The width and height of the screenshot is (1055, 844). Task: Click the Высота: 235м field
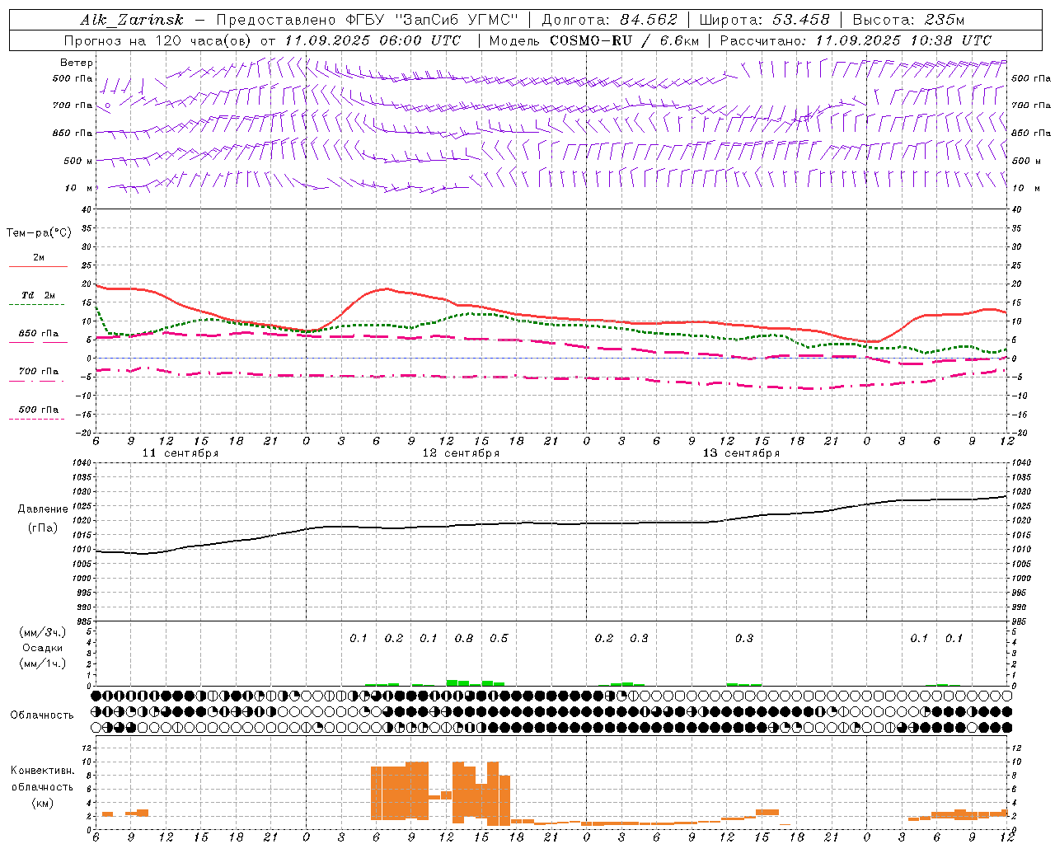tap(908, 20)
